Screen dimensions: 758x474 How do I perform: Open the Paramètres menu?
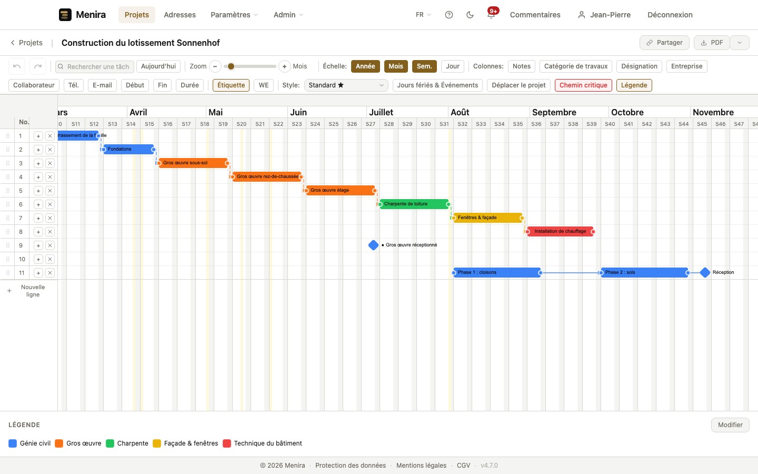pyautogui.click(x=234, y=15)
